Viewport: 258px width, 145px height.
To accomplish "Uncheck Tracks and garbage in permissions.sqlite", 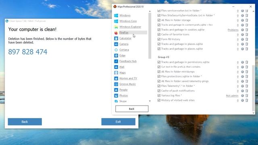I will (x=159, y=62).
